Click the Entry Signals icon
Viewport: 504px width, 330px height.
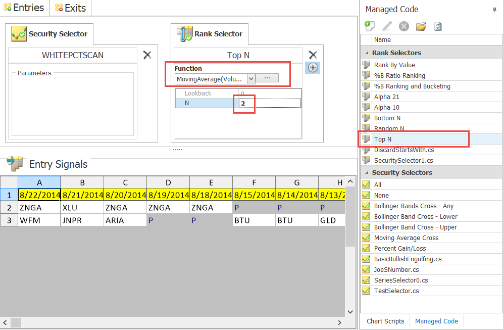tap(15, 163)
